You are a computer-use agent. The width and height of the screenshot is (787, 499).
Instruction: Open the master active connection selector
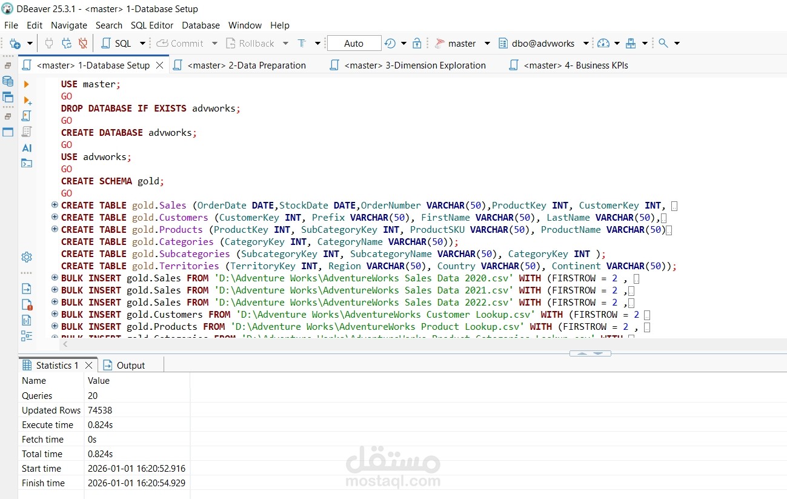pyautogui.click(x=462, y=43)
